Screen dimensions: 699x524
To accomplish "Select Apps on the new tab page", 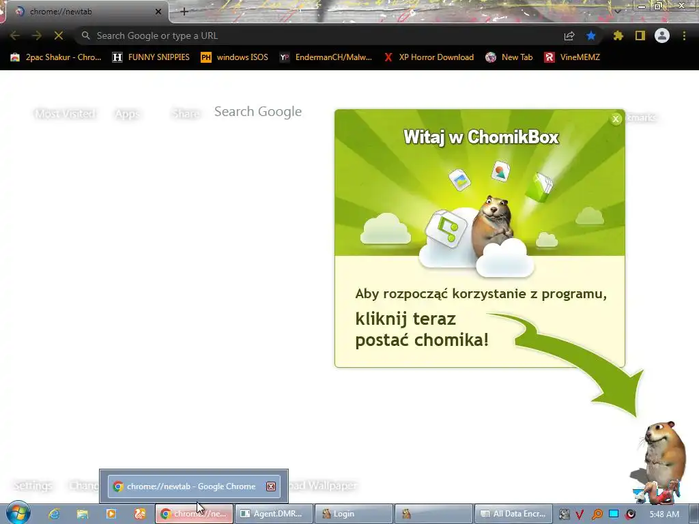I will click(x=127, y=114).
